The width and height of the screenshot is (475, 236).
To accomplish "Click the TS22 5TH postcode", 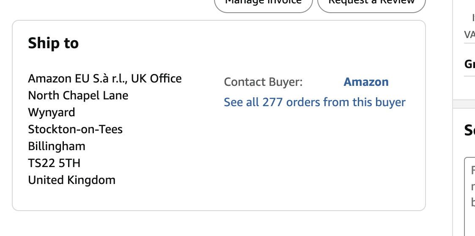I will click(54, 163).
